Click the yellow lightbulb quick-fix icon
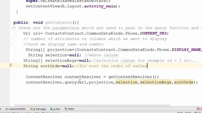The image size is (202, 113). pos(11,65)
